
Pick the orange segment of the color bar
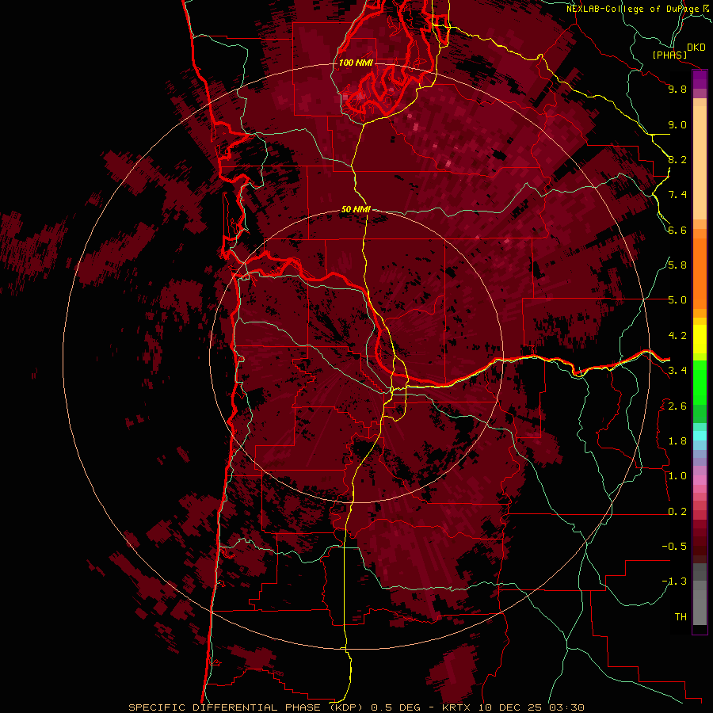pos(700,273)
